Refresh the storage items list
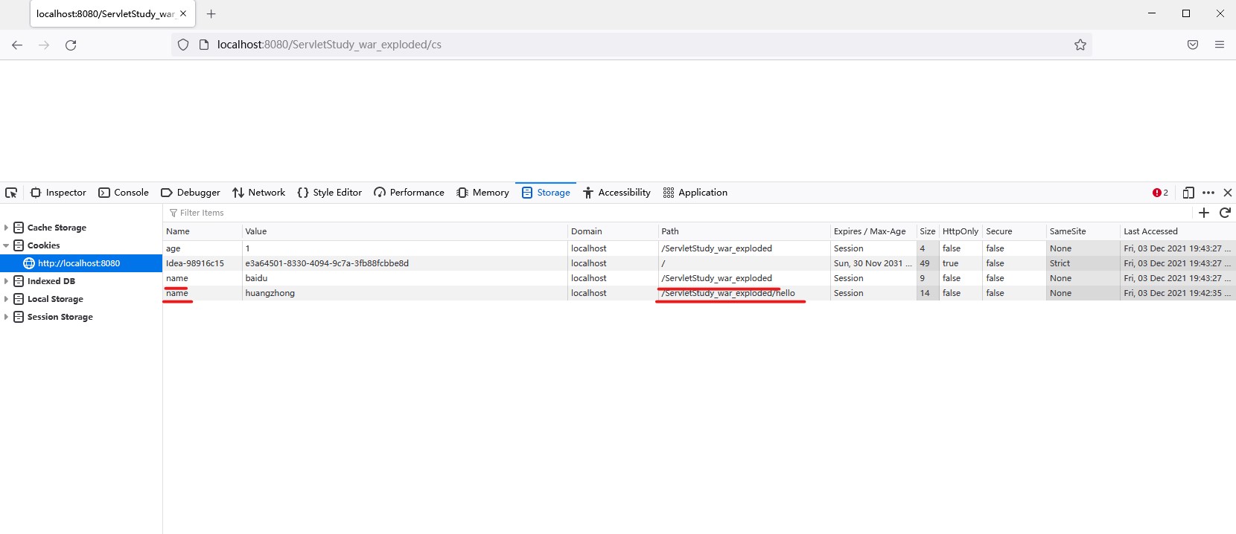This screenshot has width=1236, height=534. [1225, 213]
